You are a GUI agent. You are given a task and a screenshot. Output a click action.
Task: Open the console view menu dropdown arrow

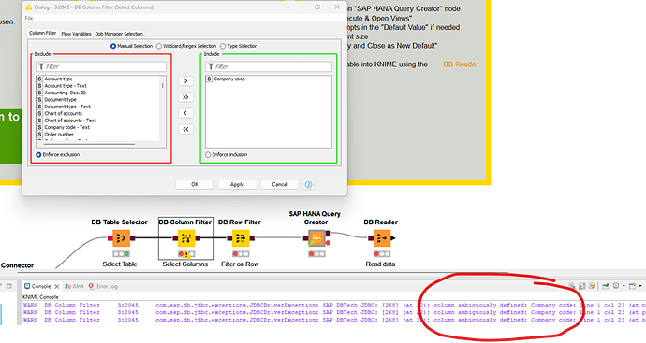[x=640, y=286]
